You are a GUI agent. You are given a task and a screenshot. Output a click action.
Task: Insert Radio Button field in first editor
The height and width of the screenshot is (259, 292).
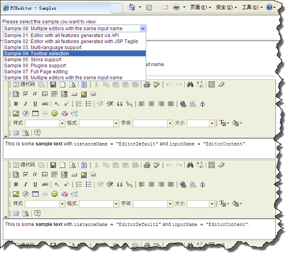pos(35,94)
